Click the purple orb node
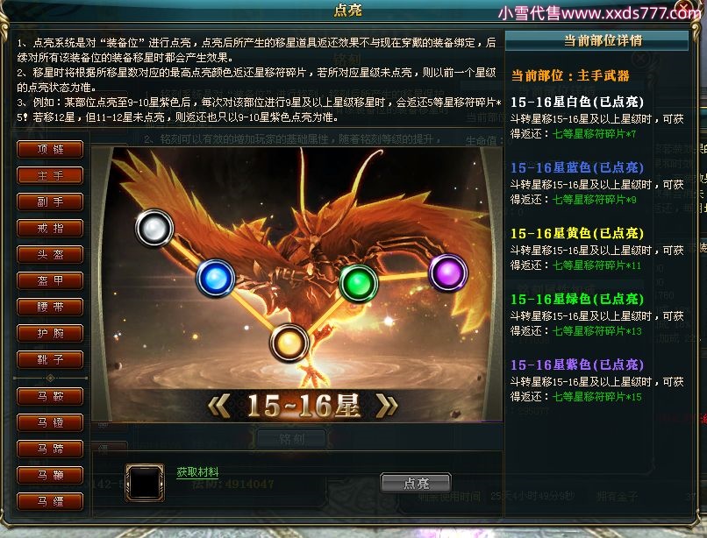The height and width of the screenshot is (538, 707). [447, 273]
